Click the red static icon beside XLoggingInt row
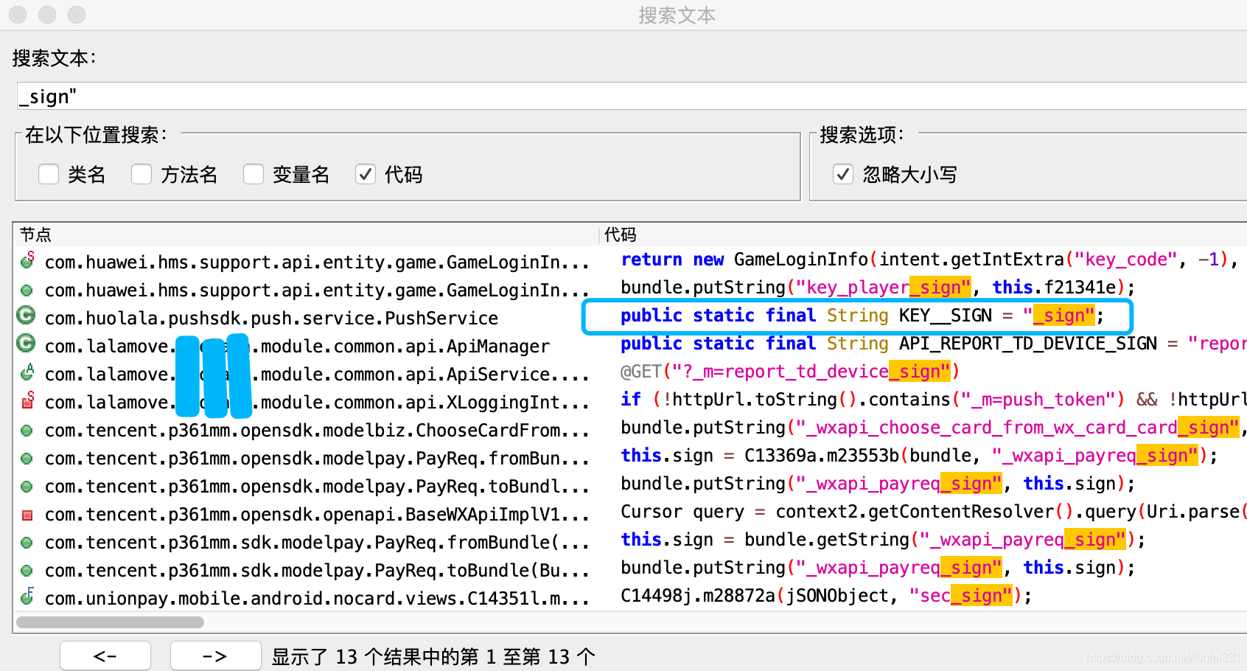The image size is (1247, 671). pos(27,400)
